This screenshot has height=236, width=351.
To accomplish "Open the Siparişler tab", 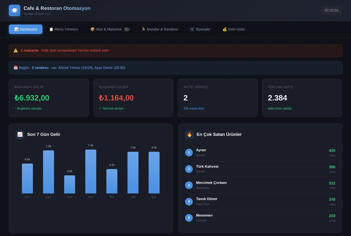I will point(200,29).
